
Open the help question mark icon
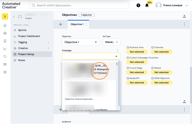tap(138, 5)
